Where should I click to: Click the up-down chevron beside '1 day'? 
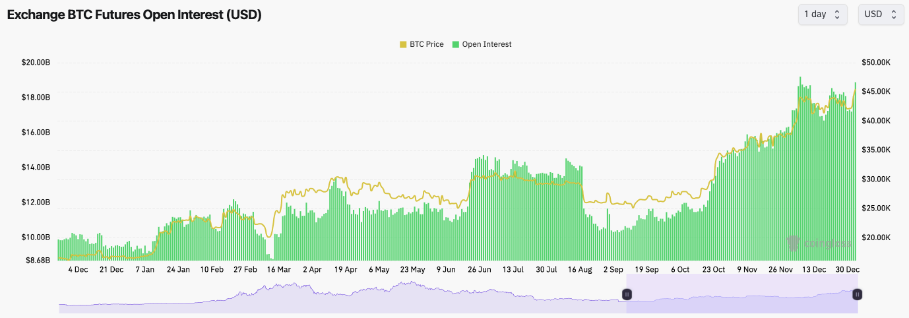(837, 14)
